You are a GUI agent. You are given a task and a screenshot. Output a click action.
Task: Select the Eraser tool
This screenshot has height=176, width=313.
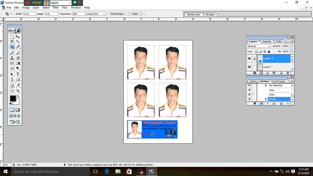(x=12, y=63)
